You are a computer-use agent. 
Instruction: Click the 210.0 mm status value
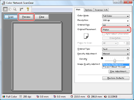[79, 97]
